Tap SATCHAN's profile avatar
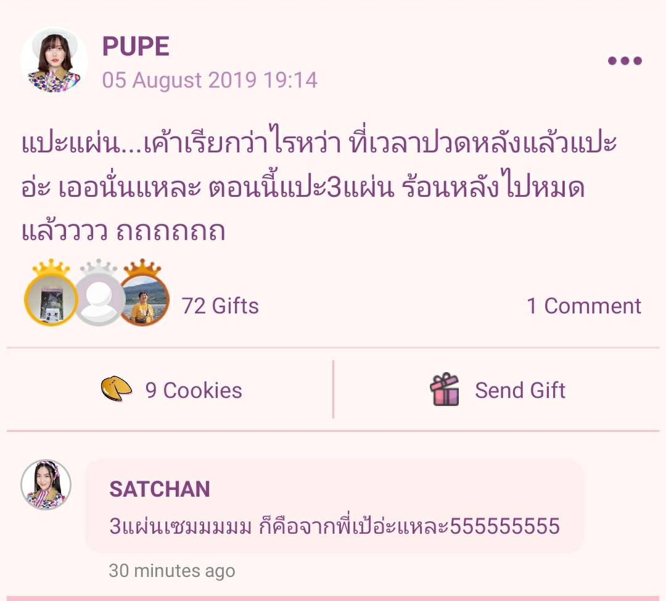The image size is (666, 601). [46, 484]
